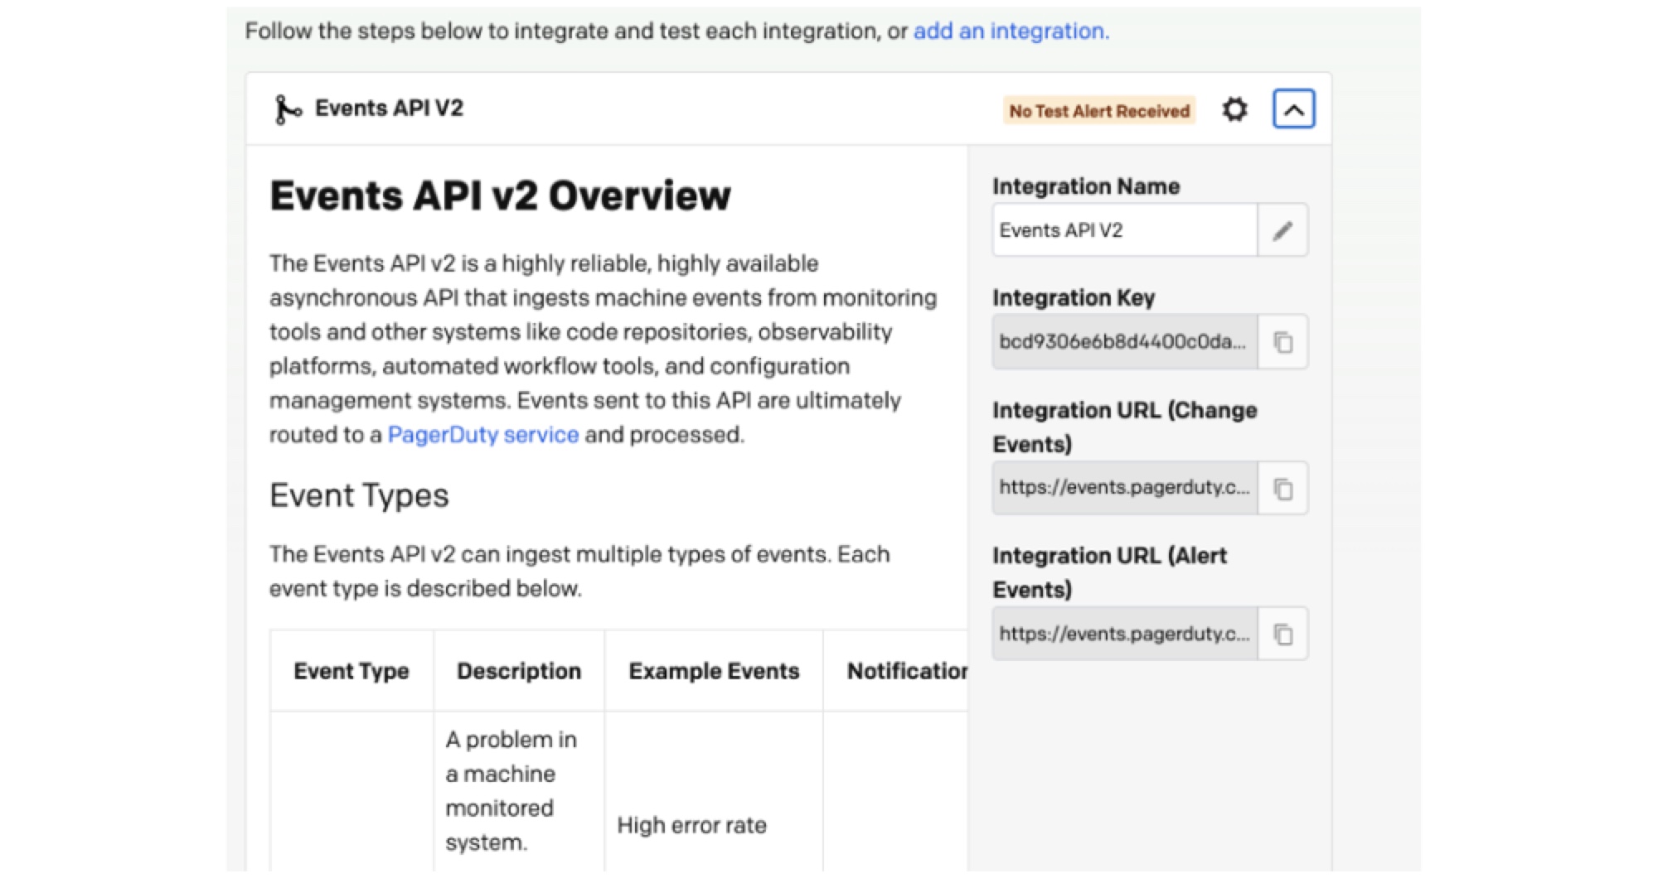This screenshot has height=883, width=1658.
Task: Click the No Test Alert Received badge
Action: point(1099,111)
